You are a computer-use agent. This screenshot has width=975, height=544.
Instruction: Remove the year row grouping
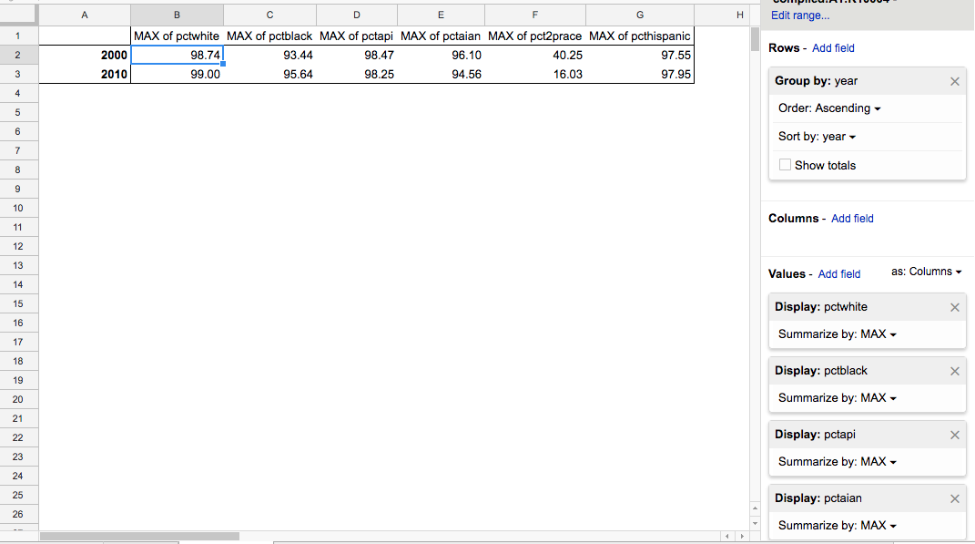click(954, 81)
